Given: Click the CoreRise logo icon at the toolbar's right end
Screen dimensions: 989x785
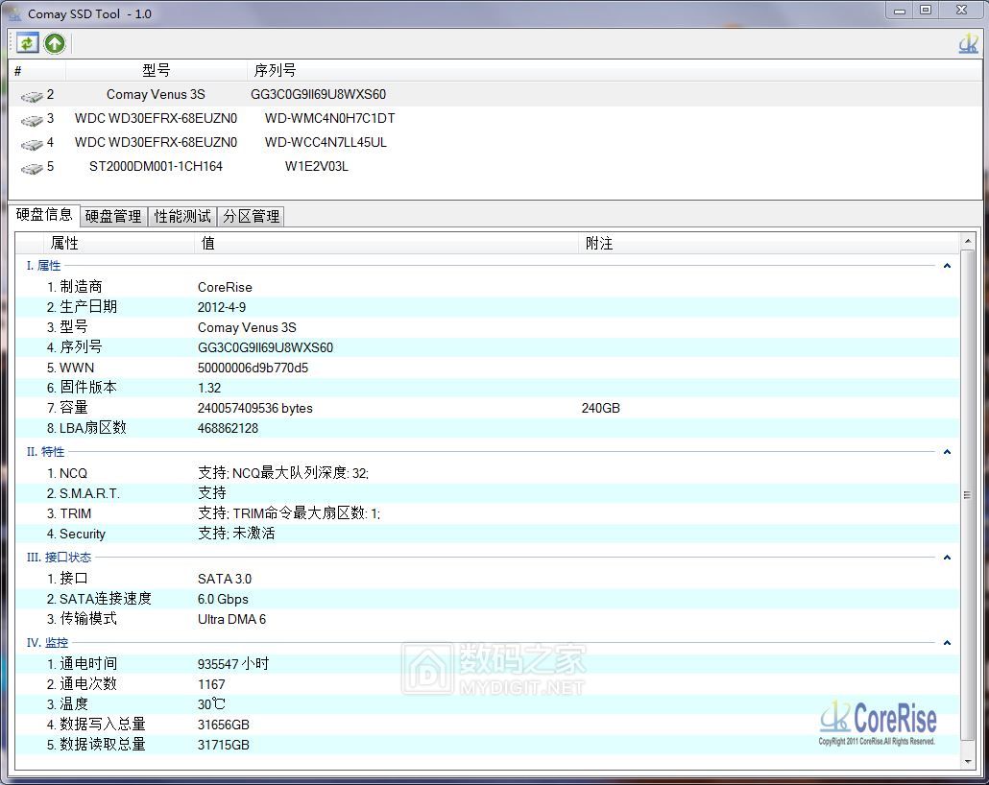Looking at the screenshot, I should click(x=968, y=43).
